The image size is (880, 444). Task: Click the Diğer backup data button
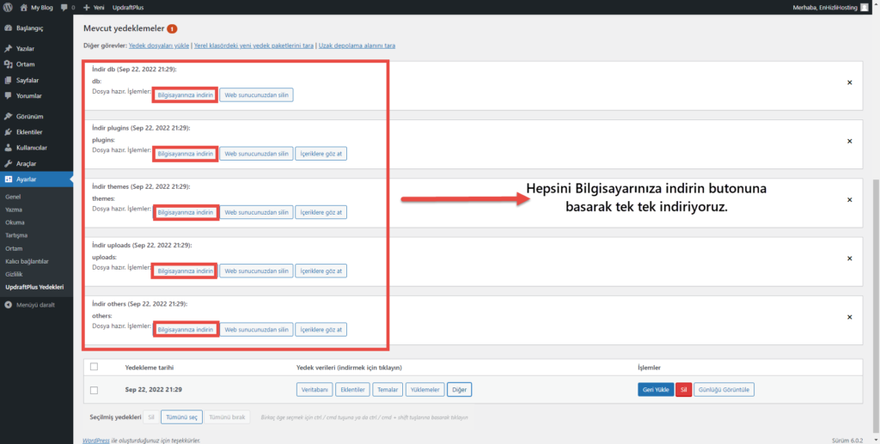coord(459,390)
